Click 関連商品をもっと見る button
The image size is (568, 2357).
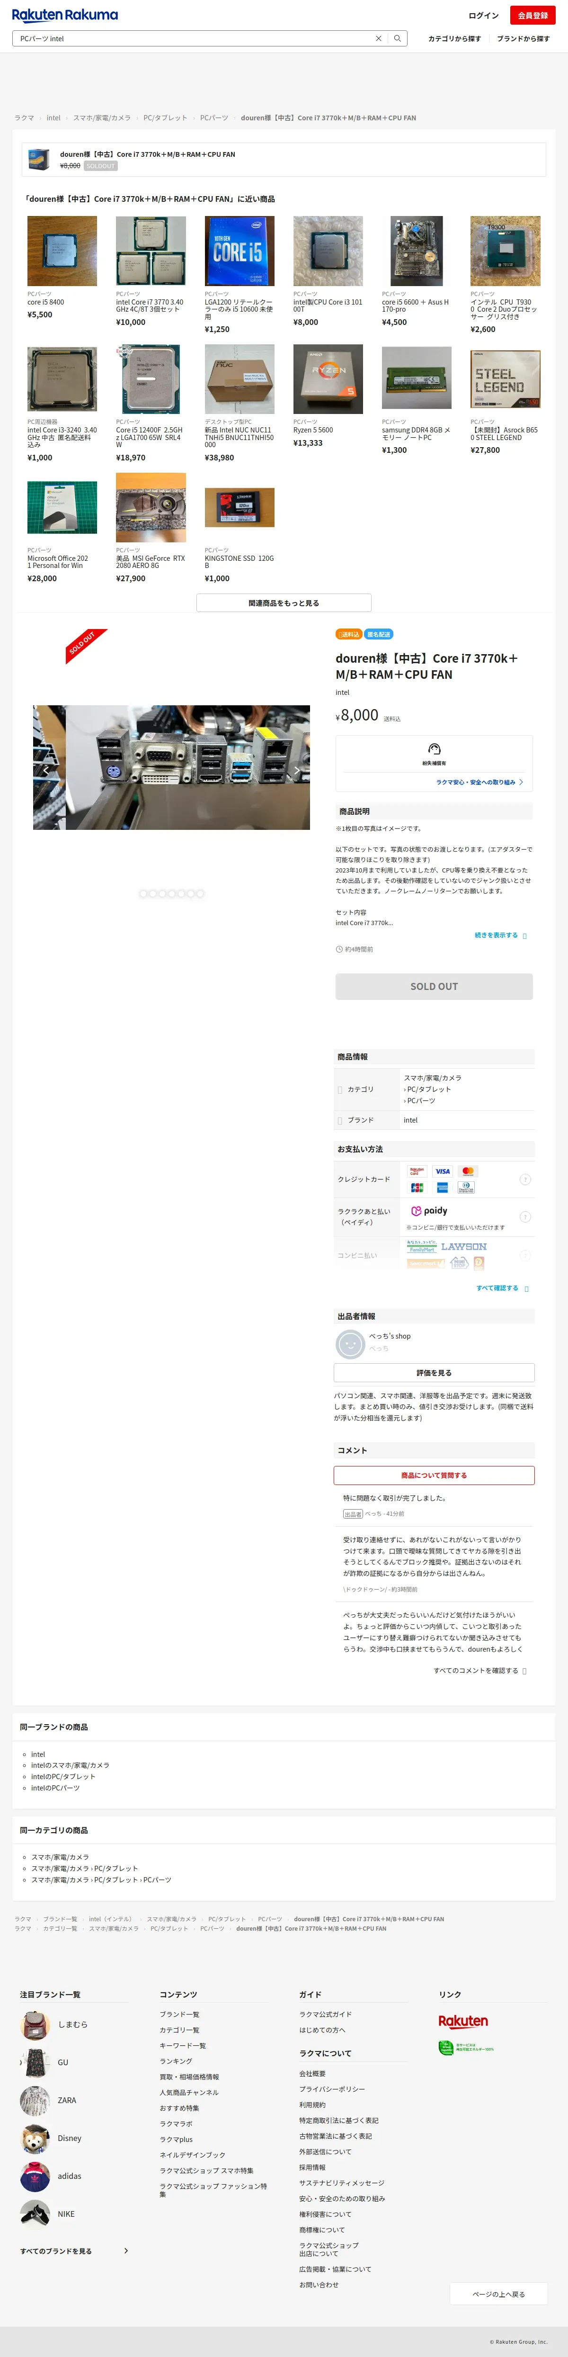284,603
